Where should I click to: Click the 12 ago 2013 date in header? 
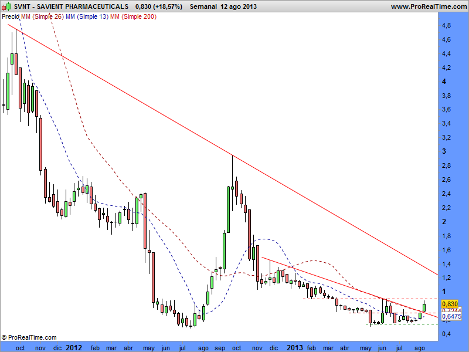click(239, 6)
